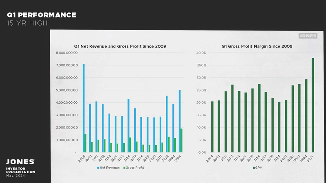Click the INVESTOR PRESENTATION text
326x183 pixels.
pos(20,170)
